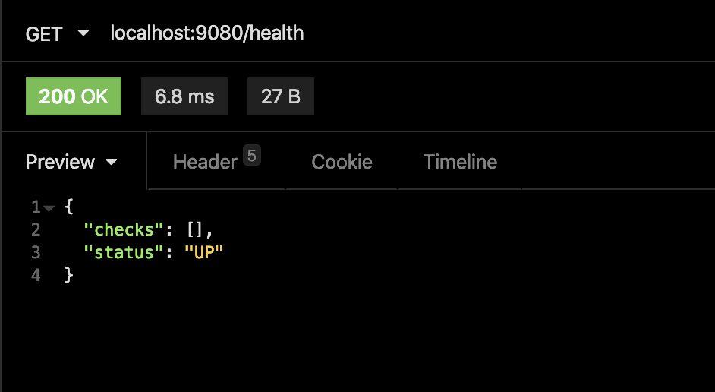Image resolution: width=715 pixels, height=392 pixels.
Task: Click line number 4 in the gutter
Action: click(x=36, y=275)
